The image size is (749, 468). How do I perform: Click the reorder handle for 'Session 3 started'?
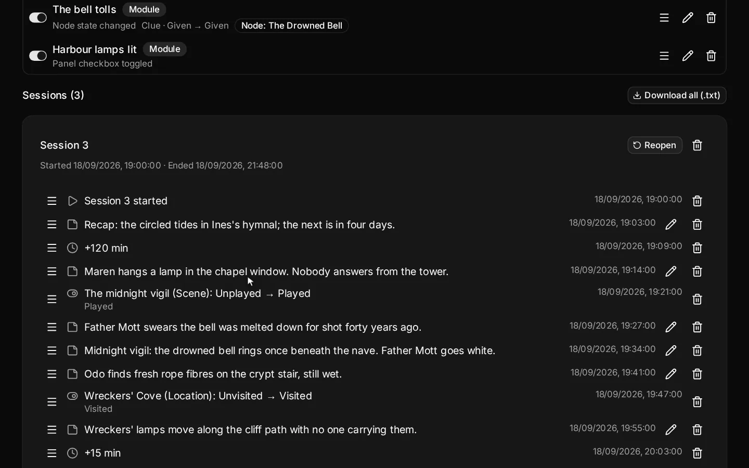[51, 201]
